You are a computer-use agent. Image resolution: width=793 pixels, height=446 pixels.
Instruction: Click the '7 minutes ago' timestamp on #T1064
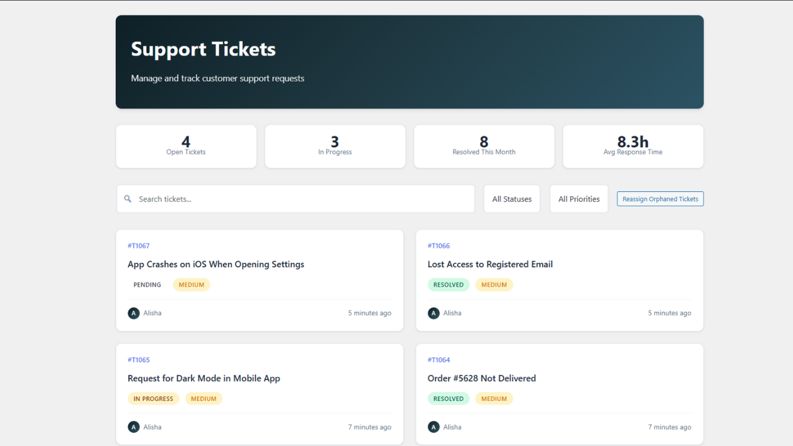point(670,427)
